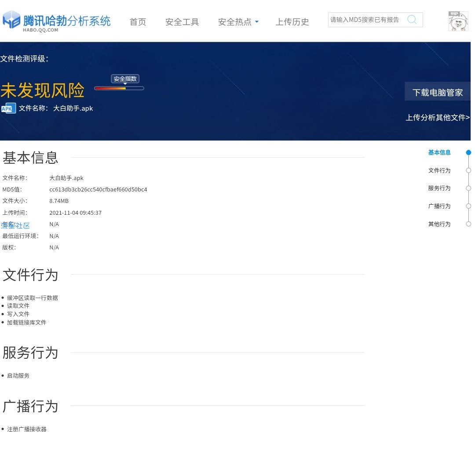
Task: Open the 安全工具 menu item
Action: (182, 22)
